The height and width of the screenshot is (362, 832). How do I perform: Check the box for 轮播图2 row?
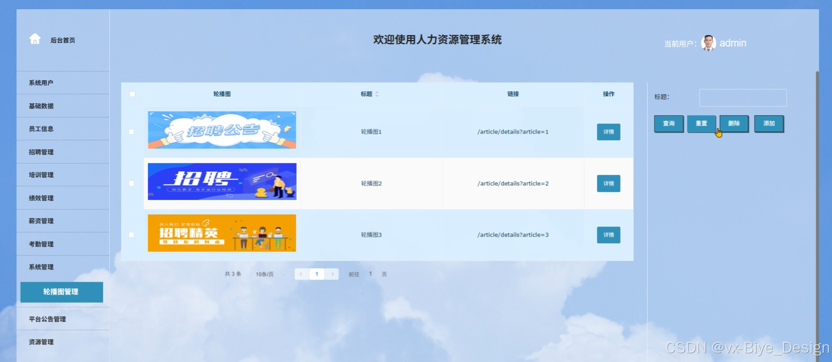(132, 183)
